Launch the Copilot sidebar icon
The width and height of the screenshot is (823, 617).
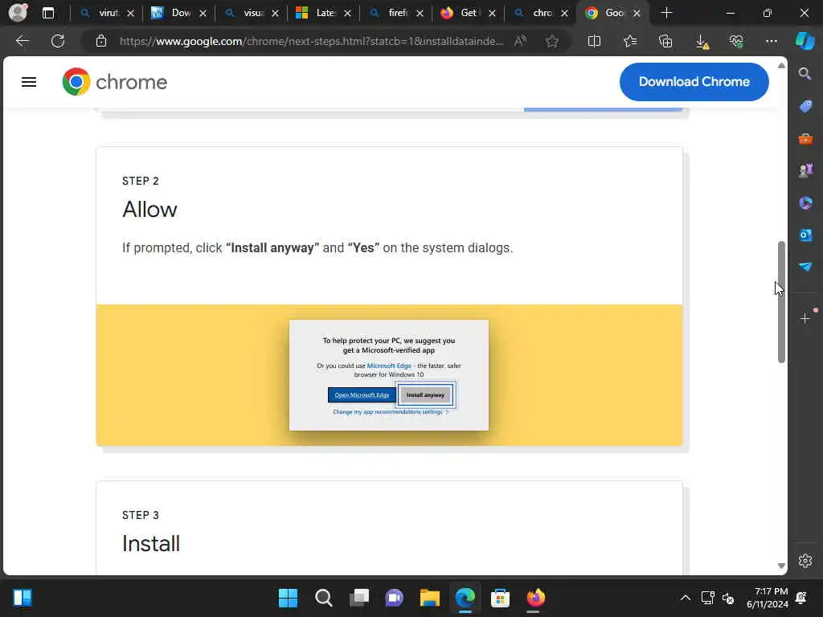pyautogui.click(x=805, y=41)
